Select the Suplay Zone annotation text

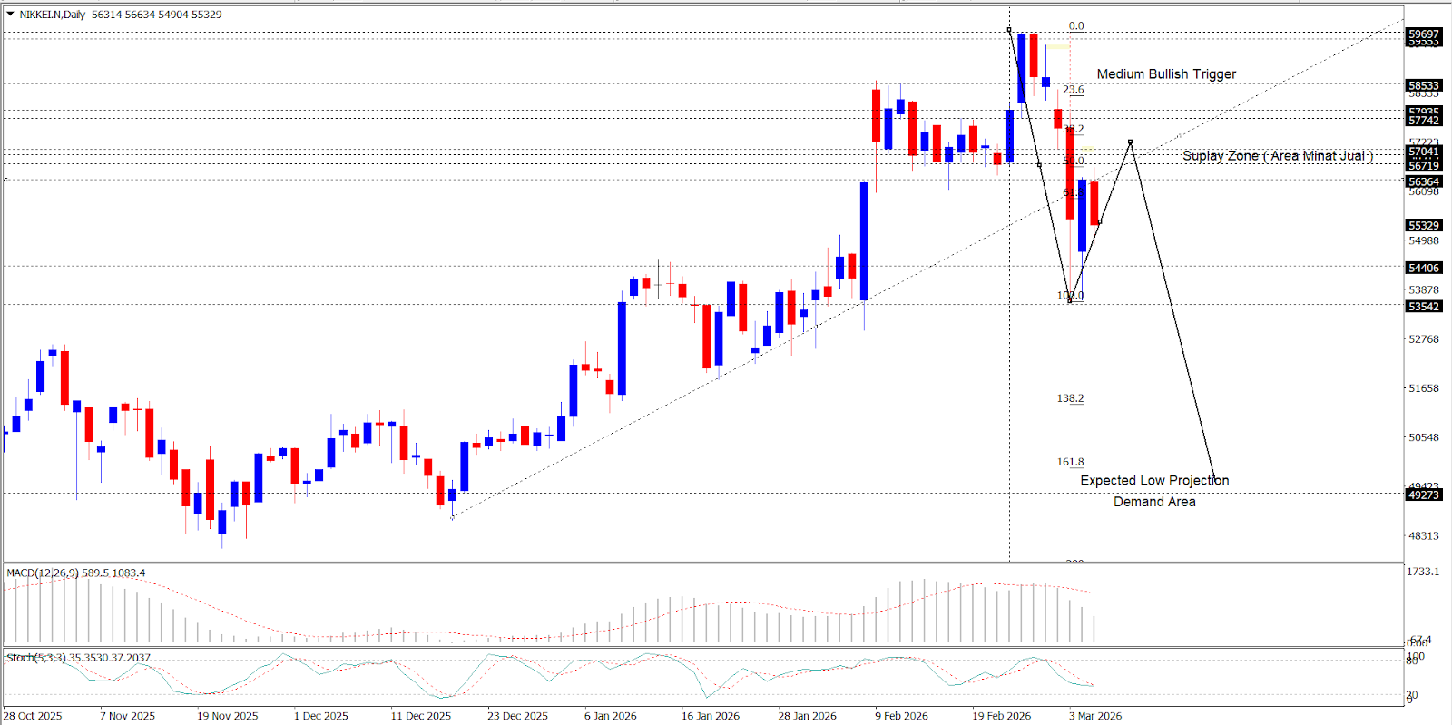coord(1278,156)
